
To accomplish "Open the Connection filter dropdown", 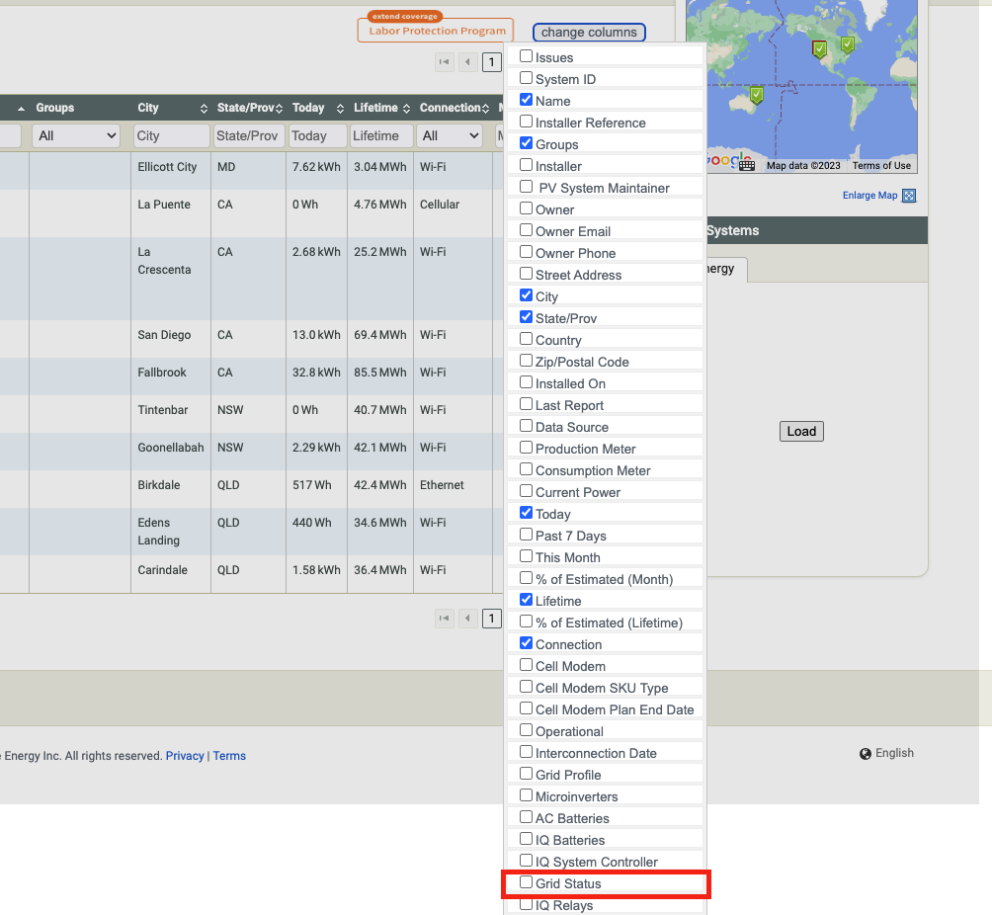I will click(450, 136).
